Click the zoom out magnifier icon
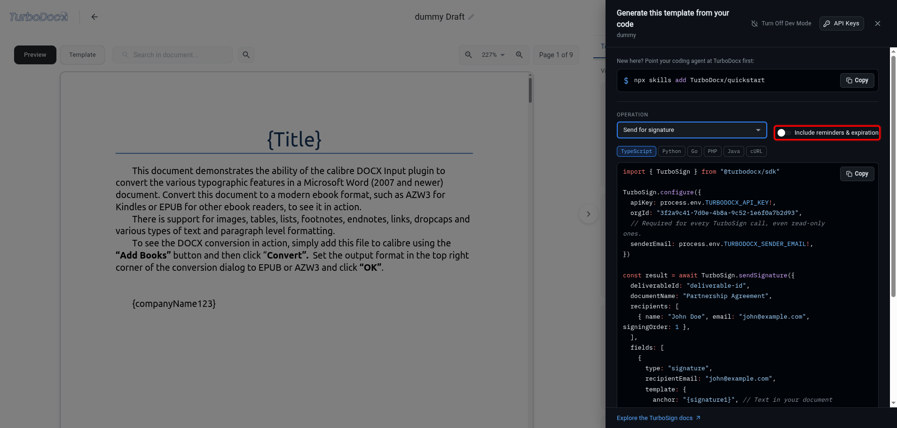 tap(469, 55)
